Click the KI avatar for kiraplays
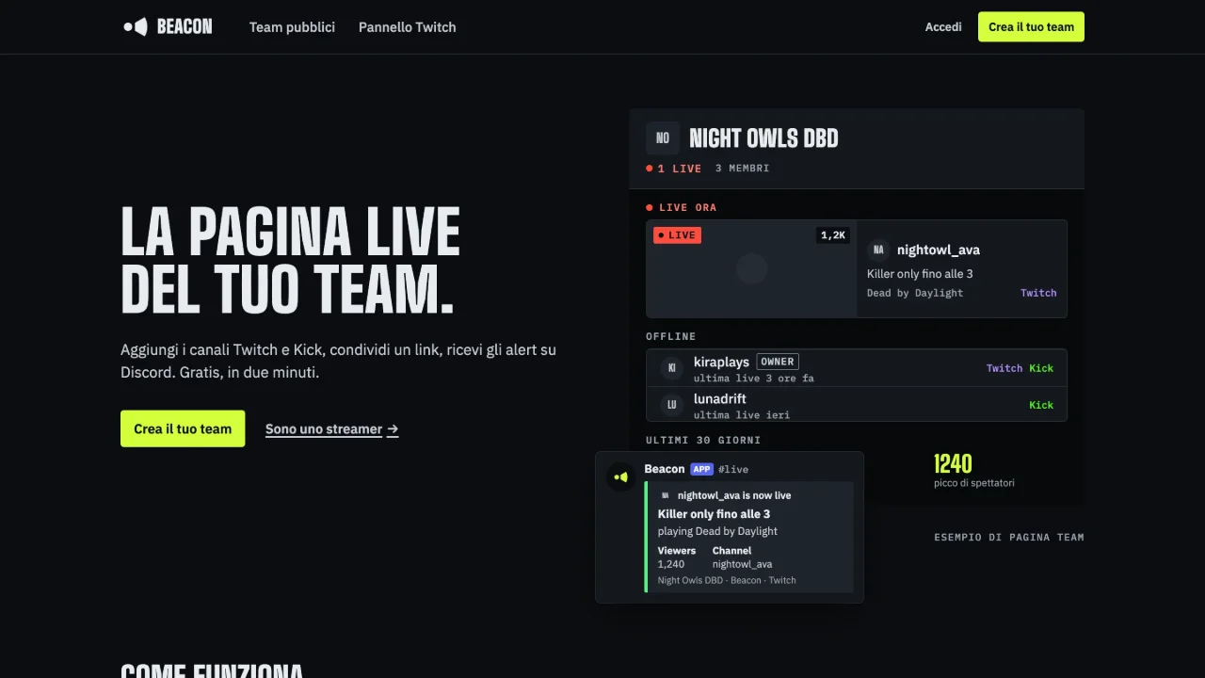Screen dimensions: 1205x678 pyautogui.click(x=671, y=368)
